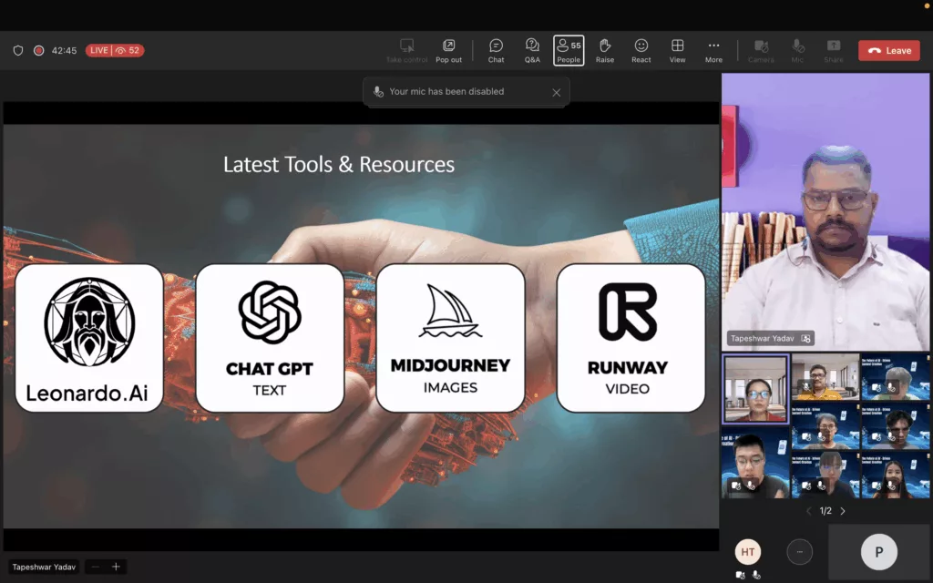Open the Chat panel
Viewport: 933px width, 583px height.
496,51
